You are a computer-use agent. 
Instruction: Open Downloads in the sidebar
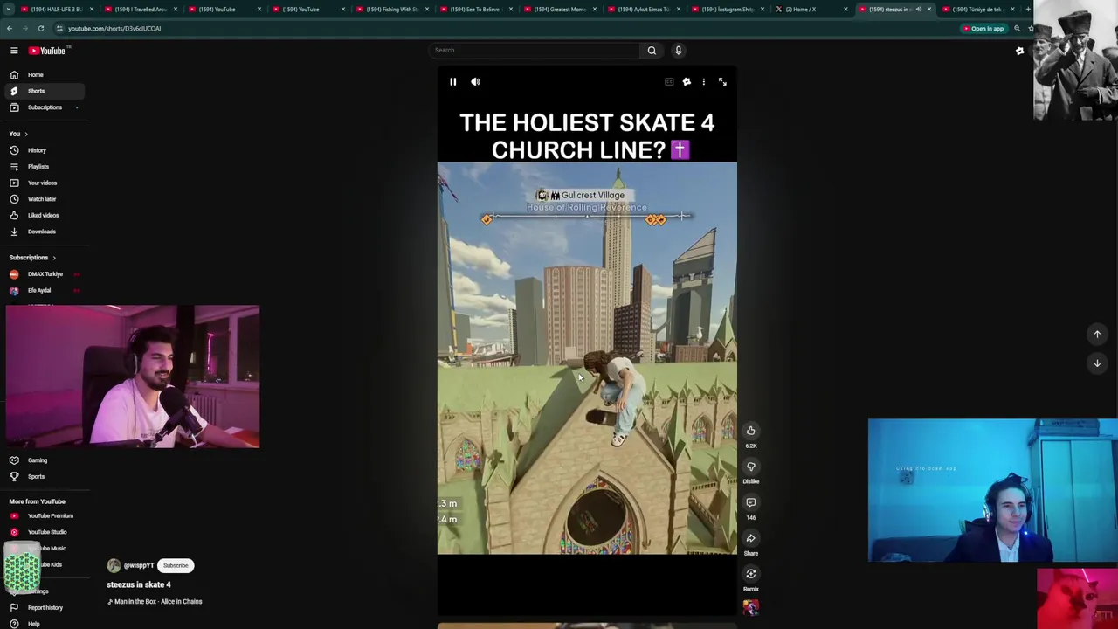(x=44, y=232)
